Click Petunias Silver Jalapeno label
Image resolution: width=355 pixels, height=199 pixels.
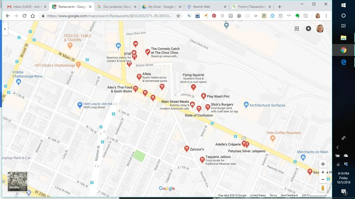tap(247, 151)
